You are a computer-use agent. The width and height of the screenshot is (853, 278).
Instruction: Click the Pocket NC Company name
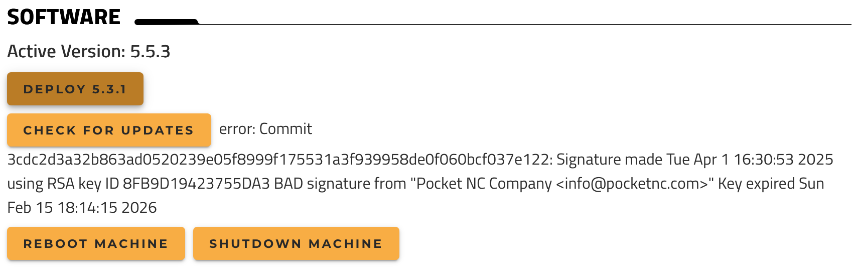tap(484, 184)
